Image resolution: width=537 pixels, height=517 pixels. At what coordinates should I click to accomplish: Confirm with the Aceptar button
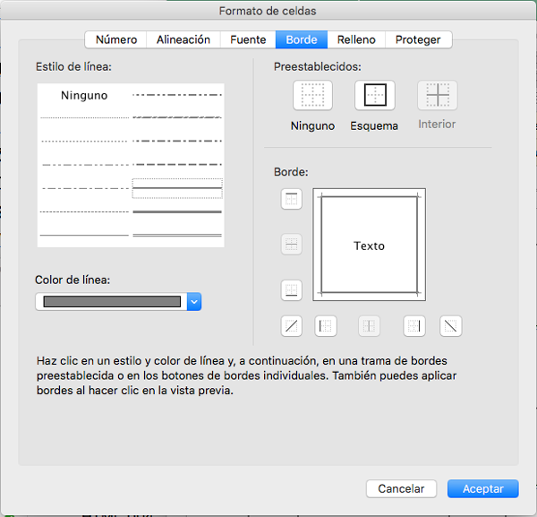(483, 488)
